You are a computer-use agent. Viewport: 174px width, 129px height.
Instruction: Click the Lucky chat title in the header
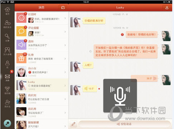[x=120, y=8]
